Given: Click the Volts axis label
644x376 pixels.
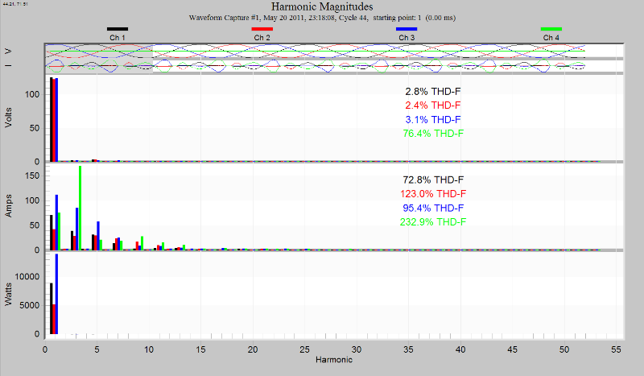Looking at the screenshot, I should (8, 118).
